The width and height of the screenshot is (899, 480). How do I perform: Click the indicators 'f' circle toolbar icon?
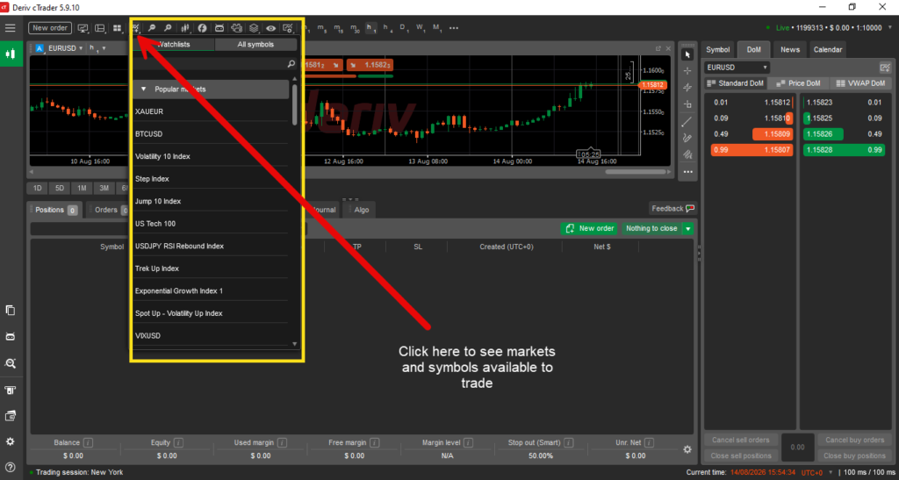coord(202,27)
